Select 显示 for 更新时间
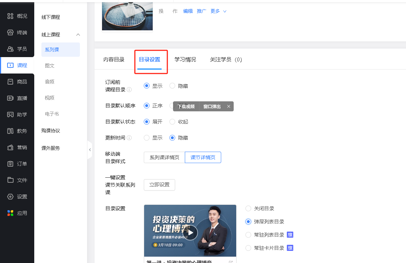This screenshot has height=263, width=406. pos(147,138)
